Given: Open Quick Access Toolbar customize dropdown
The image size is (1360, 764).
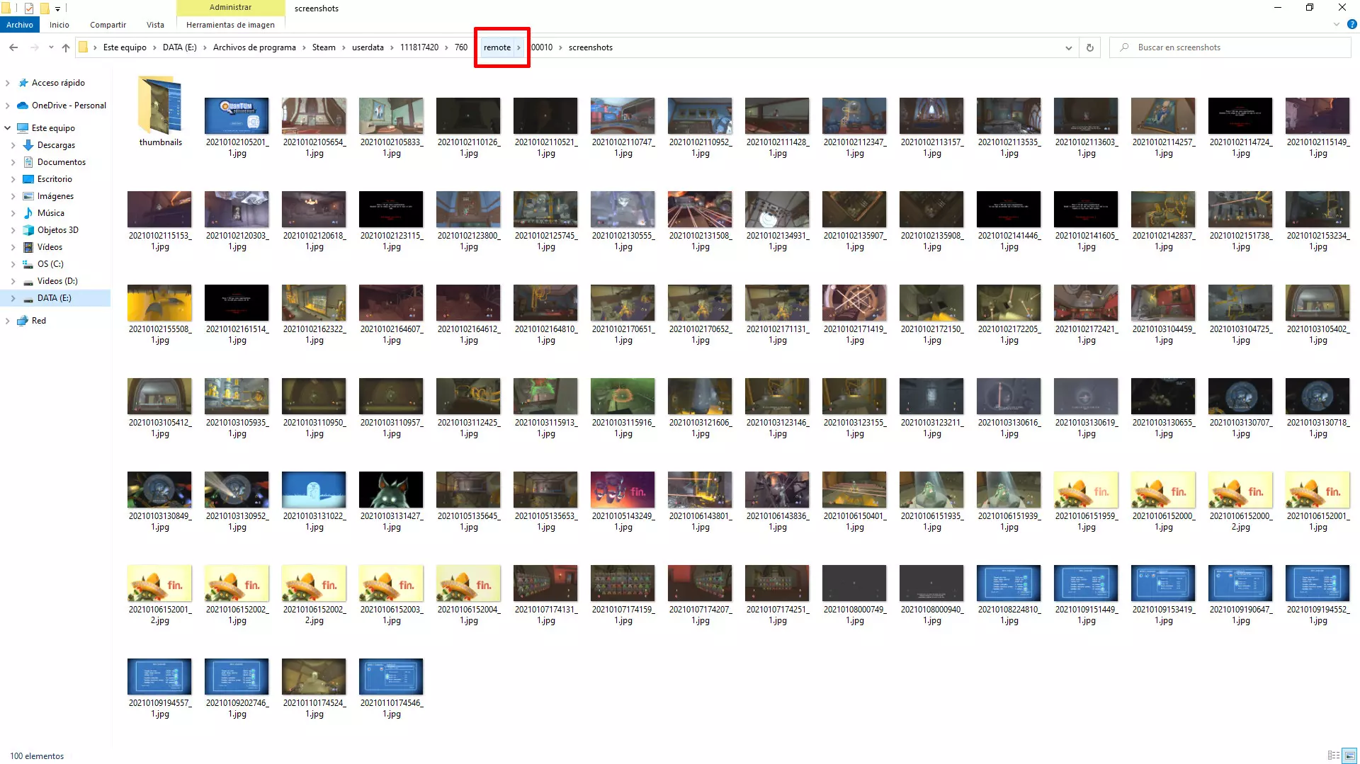Looking at the screenshot, I should (x=57, y=8).
